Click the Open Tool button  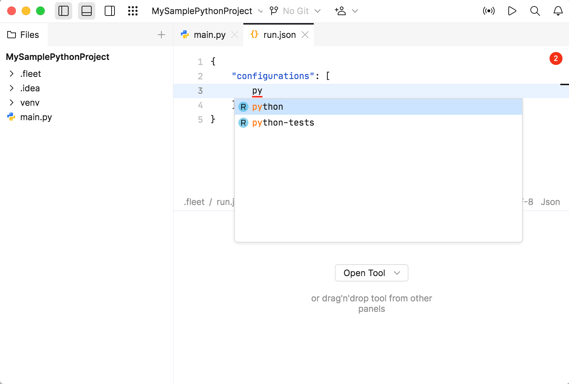372,273
